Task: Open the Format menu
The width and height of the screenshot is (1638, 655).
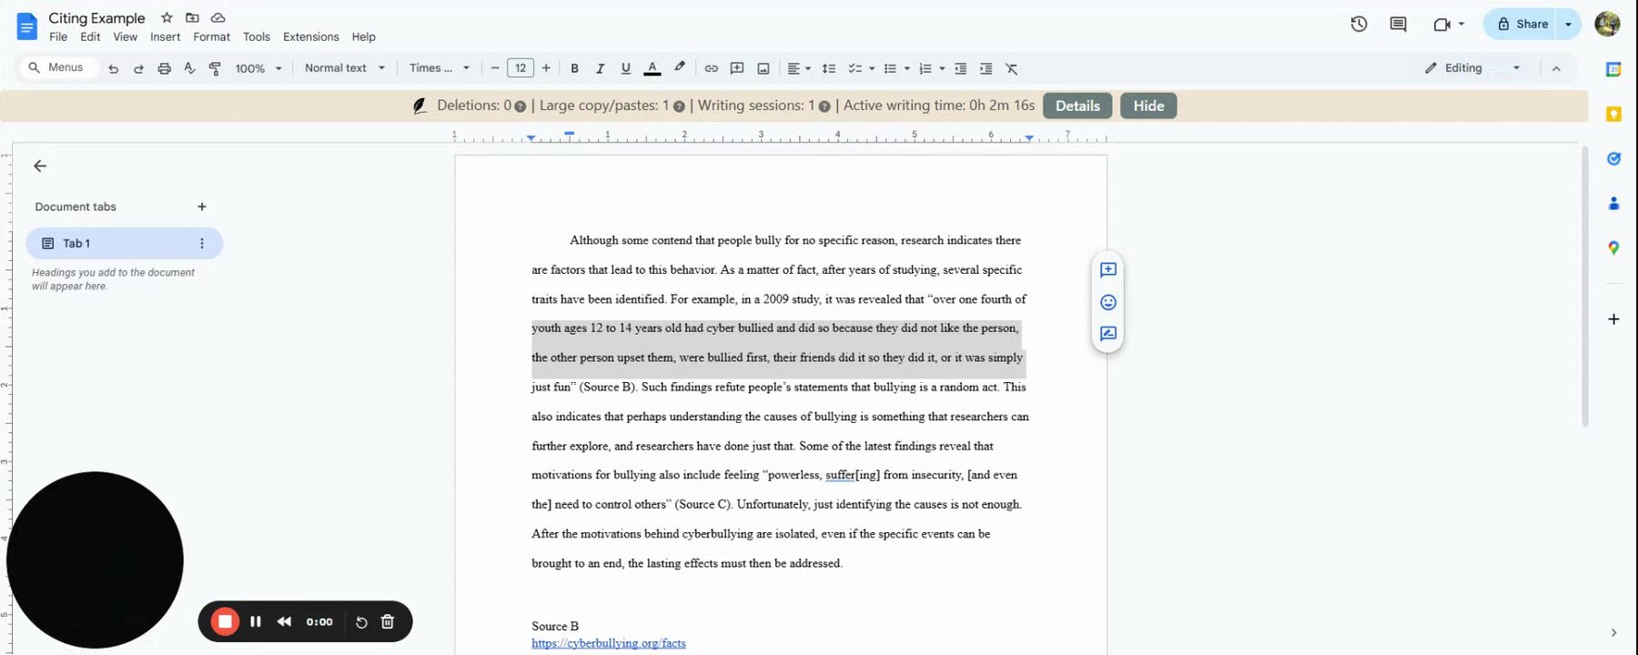Action: [x=211, y=37]
